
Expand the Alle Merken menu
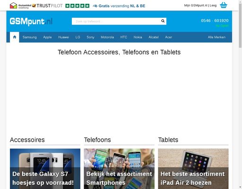tap(216, 37)
